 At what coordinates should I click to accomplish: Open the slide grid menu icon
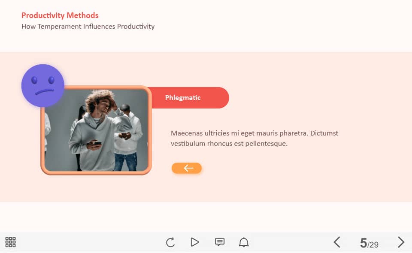tap(10, 242)
